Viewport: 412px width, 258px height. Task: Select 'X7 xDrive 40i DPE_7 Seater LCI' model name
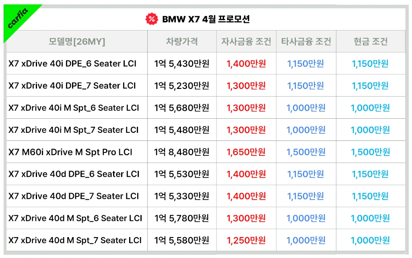tap(72, 86)
